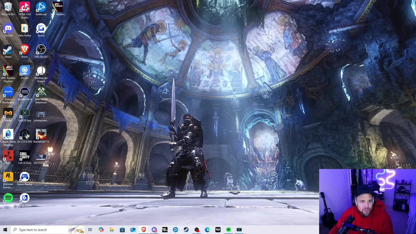The width and height of the screenshot is (416, 234).
Task: Open Outlook from the taskbar
Action: pos(133,230)
